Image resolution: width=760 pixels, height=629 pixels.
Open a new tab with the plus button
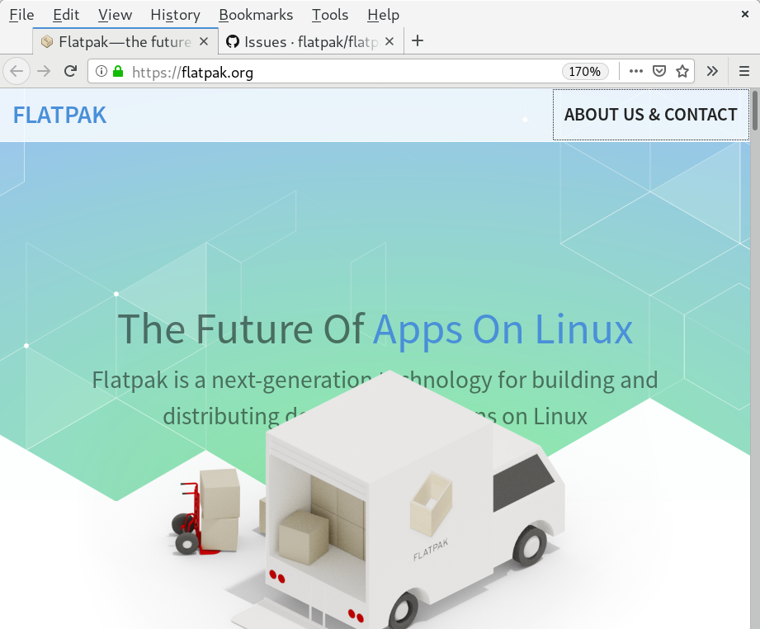418,40
